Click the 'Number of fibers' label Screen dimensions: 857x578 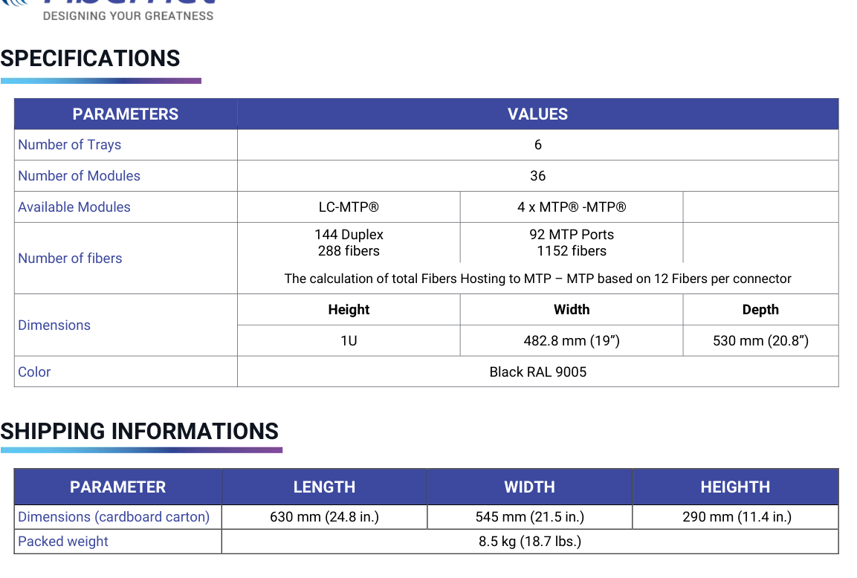[x=70, y=259]
